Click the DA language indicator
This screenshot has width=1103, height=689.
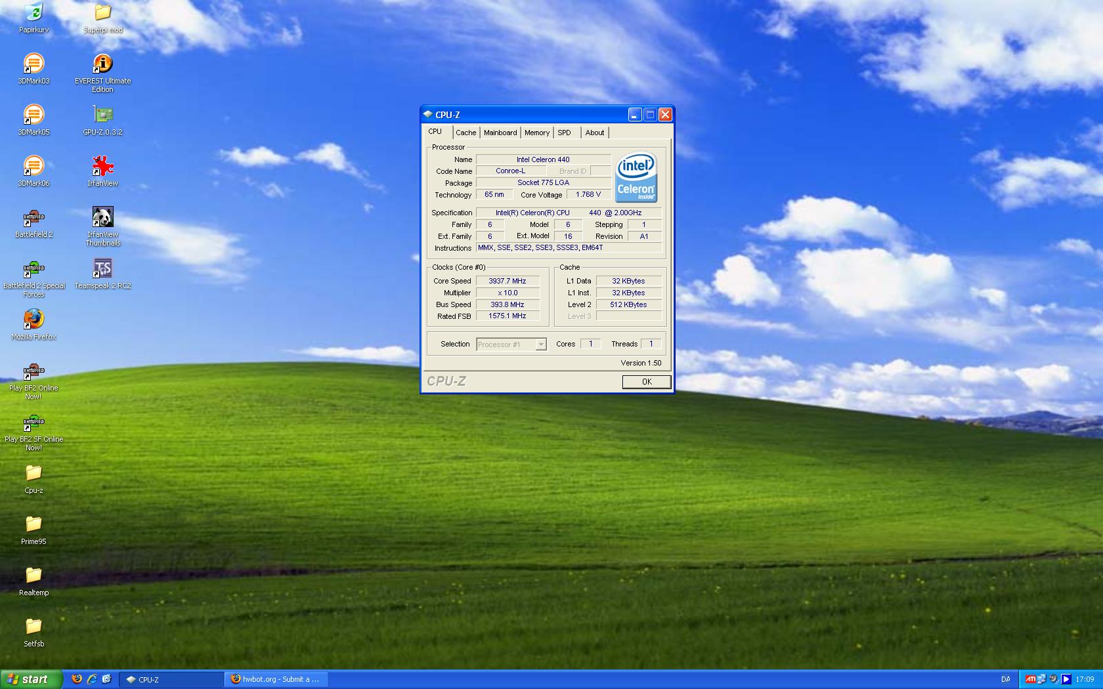[x=1006, y=679]
